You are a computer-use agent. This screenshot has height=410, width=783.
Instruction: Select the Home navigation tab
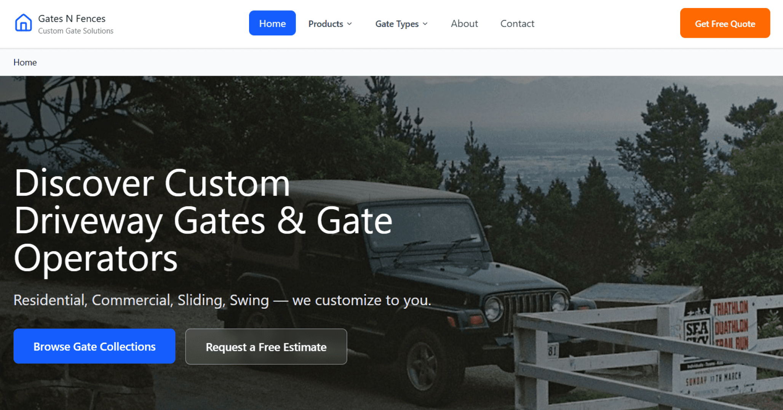(x=272, y=23)
